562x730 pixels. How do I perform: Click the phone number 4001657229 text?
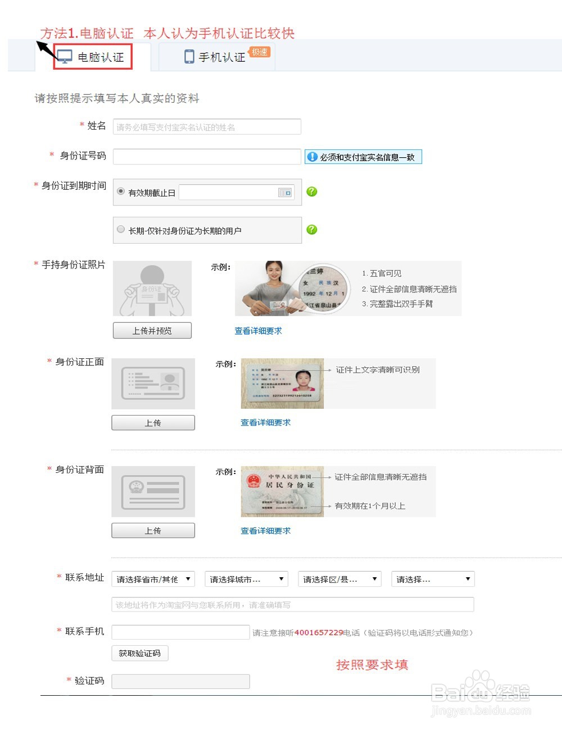(x=319, y=633)
